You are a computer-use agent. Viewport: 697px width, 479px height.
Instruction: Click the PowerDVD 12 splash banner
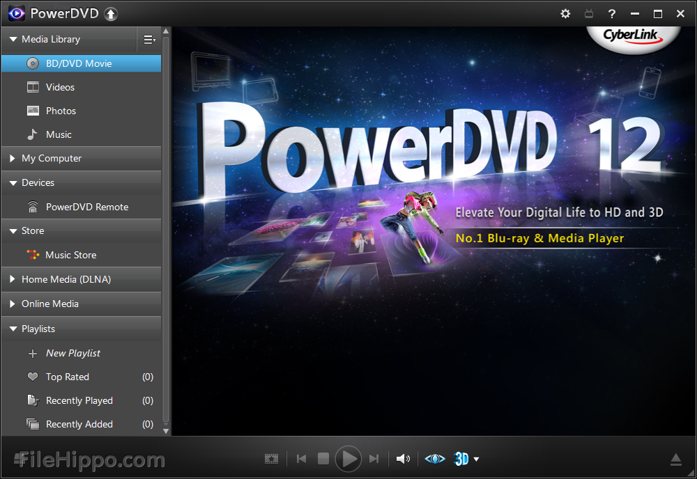(434, 231)
